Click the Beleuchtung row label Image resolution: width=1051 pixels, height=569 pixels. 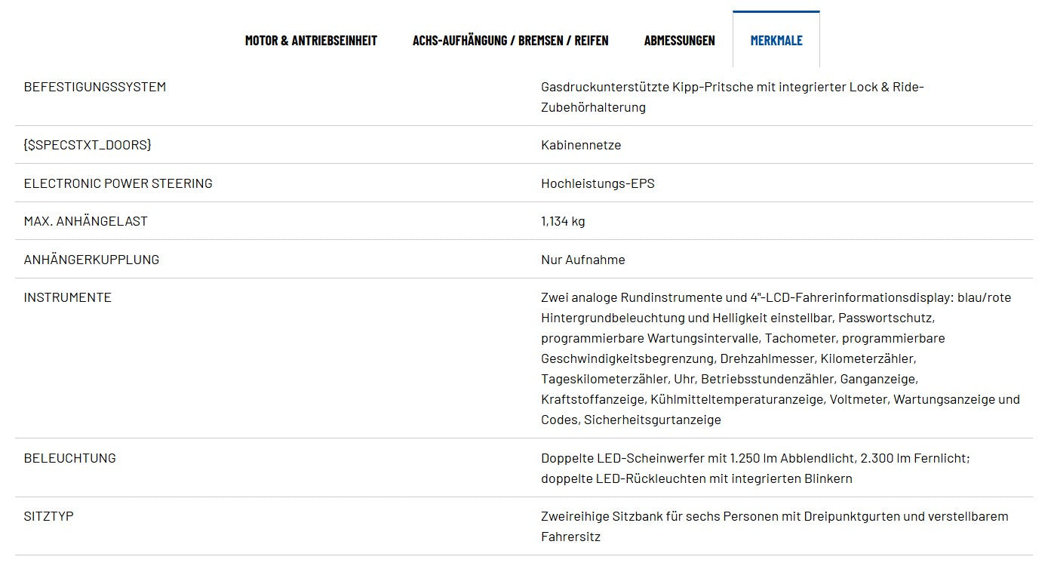(70, 458)
